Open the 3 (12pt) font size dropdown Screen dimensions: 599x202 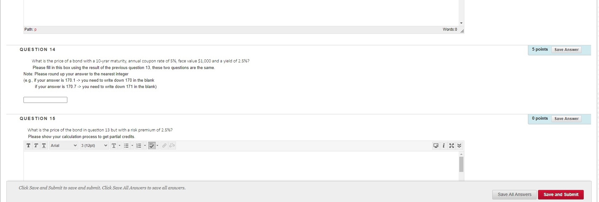coord(94,146)
